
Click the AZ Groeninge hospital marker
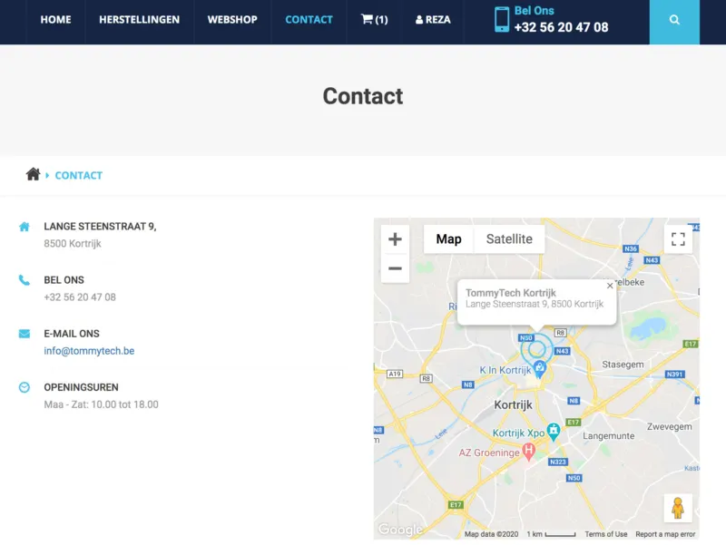(x=529, y=451)
